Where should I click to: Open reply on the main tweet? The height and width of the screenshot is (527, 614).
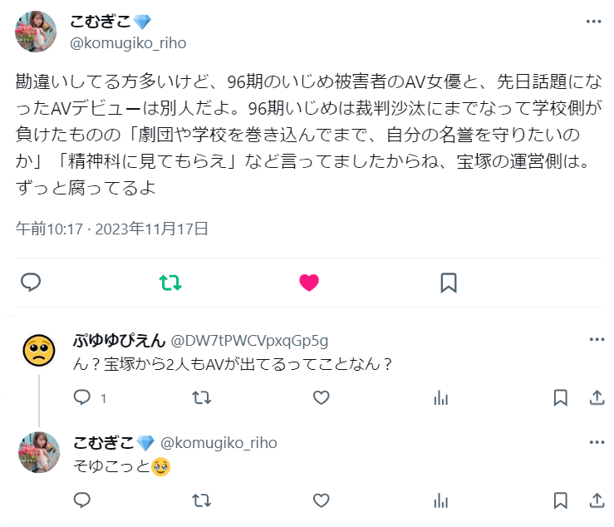point(31,282)
